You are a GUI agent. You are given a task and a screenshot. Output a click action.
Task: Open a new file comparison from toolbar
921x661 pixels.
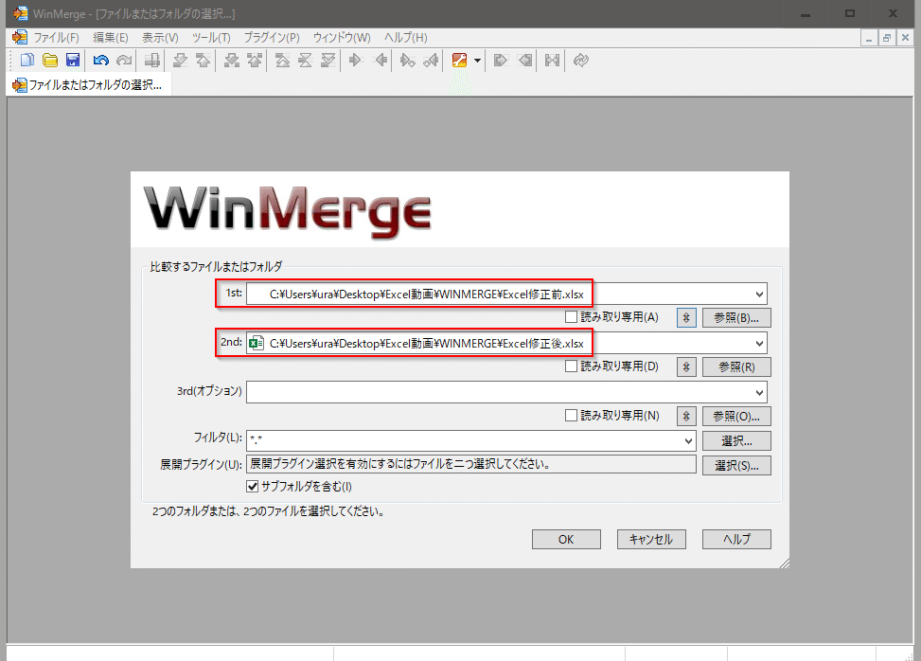(27, 60)
